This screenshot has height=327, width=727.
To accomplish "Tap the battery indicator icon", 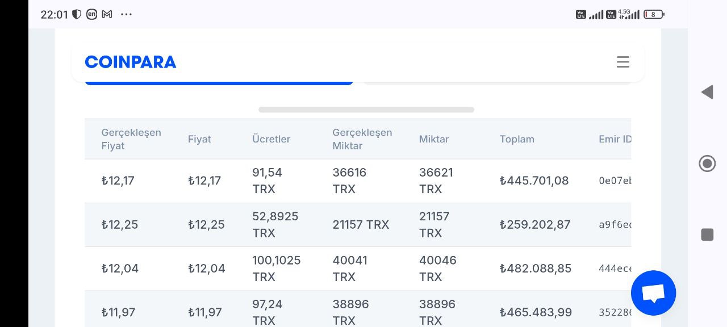I will click(x=654, y=14).
